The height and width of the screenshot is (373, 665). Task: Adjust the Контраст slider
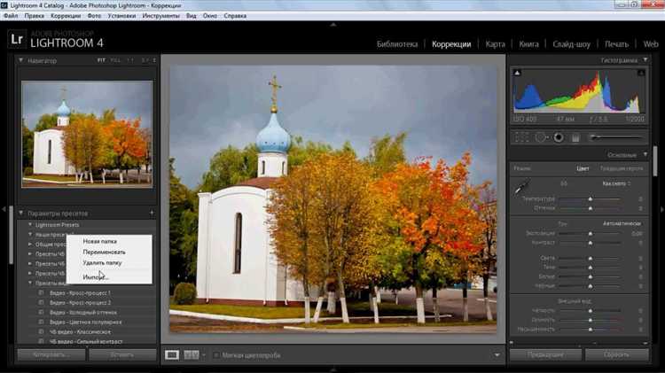click(x=590, y=243)
